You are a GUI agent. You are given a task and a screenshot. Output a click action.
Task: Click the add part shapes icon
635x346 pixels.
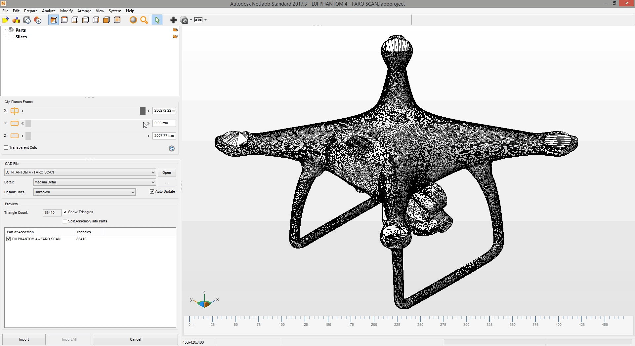(16, 20)
